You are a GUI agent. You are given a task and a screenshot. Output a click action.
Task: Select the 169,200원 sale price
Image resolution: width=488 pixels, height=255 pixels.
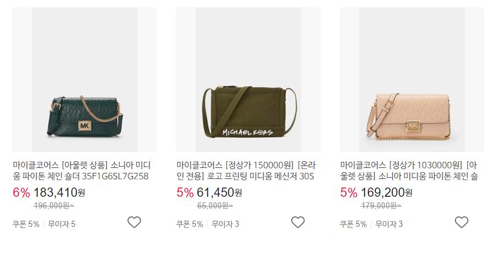click(x=387, y=192)
